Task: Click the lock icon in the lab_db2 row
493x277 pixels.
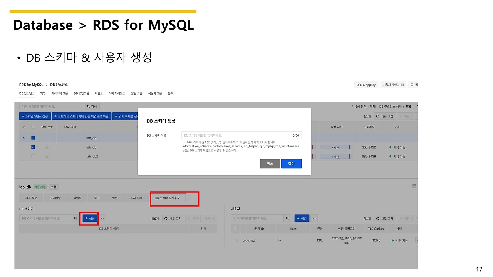Action: (47, 157)
